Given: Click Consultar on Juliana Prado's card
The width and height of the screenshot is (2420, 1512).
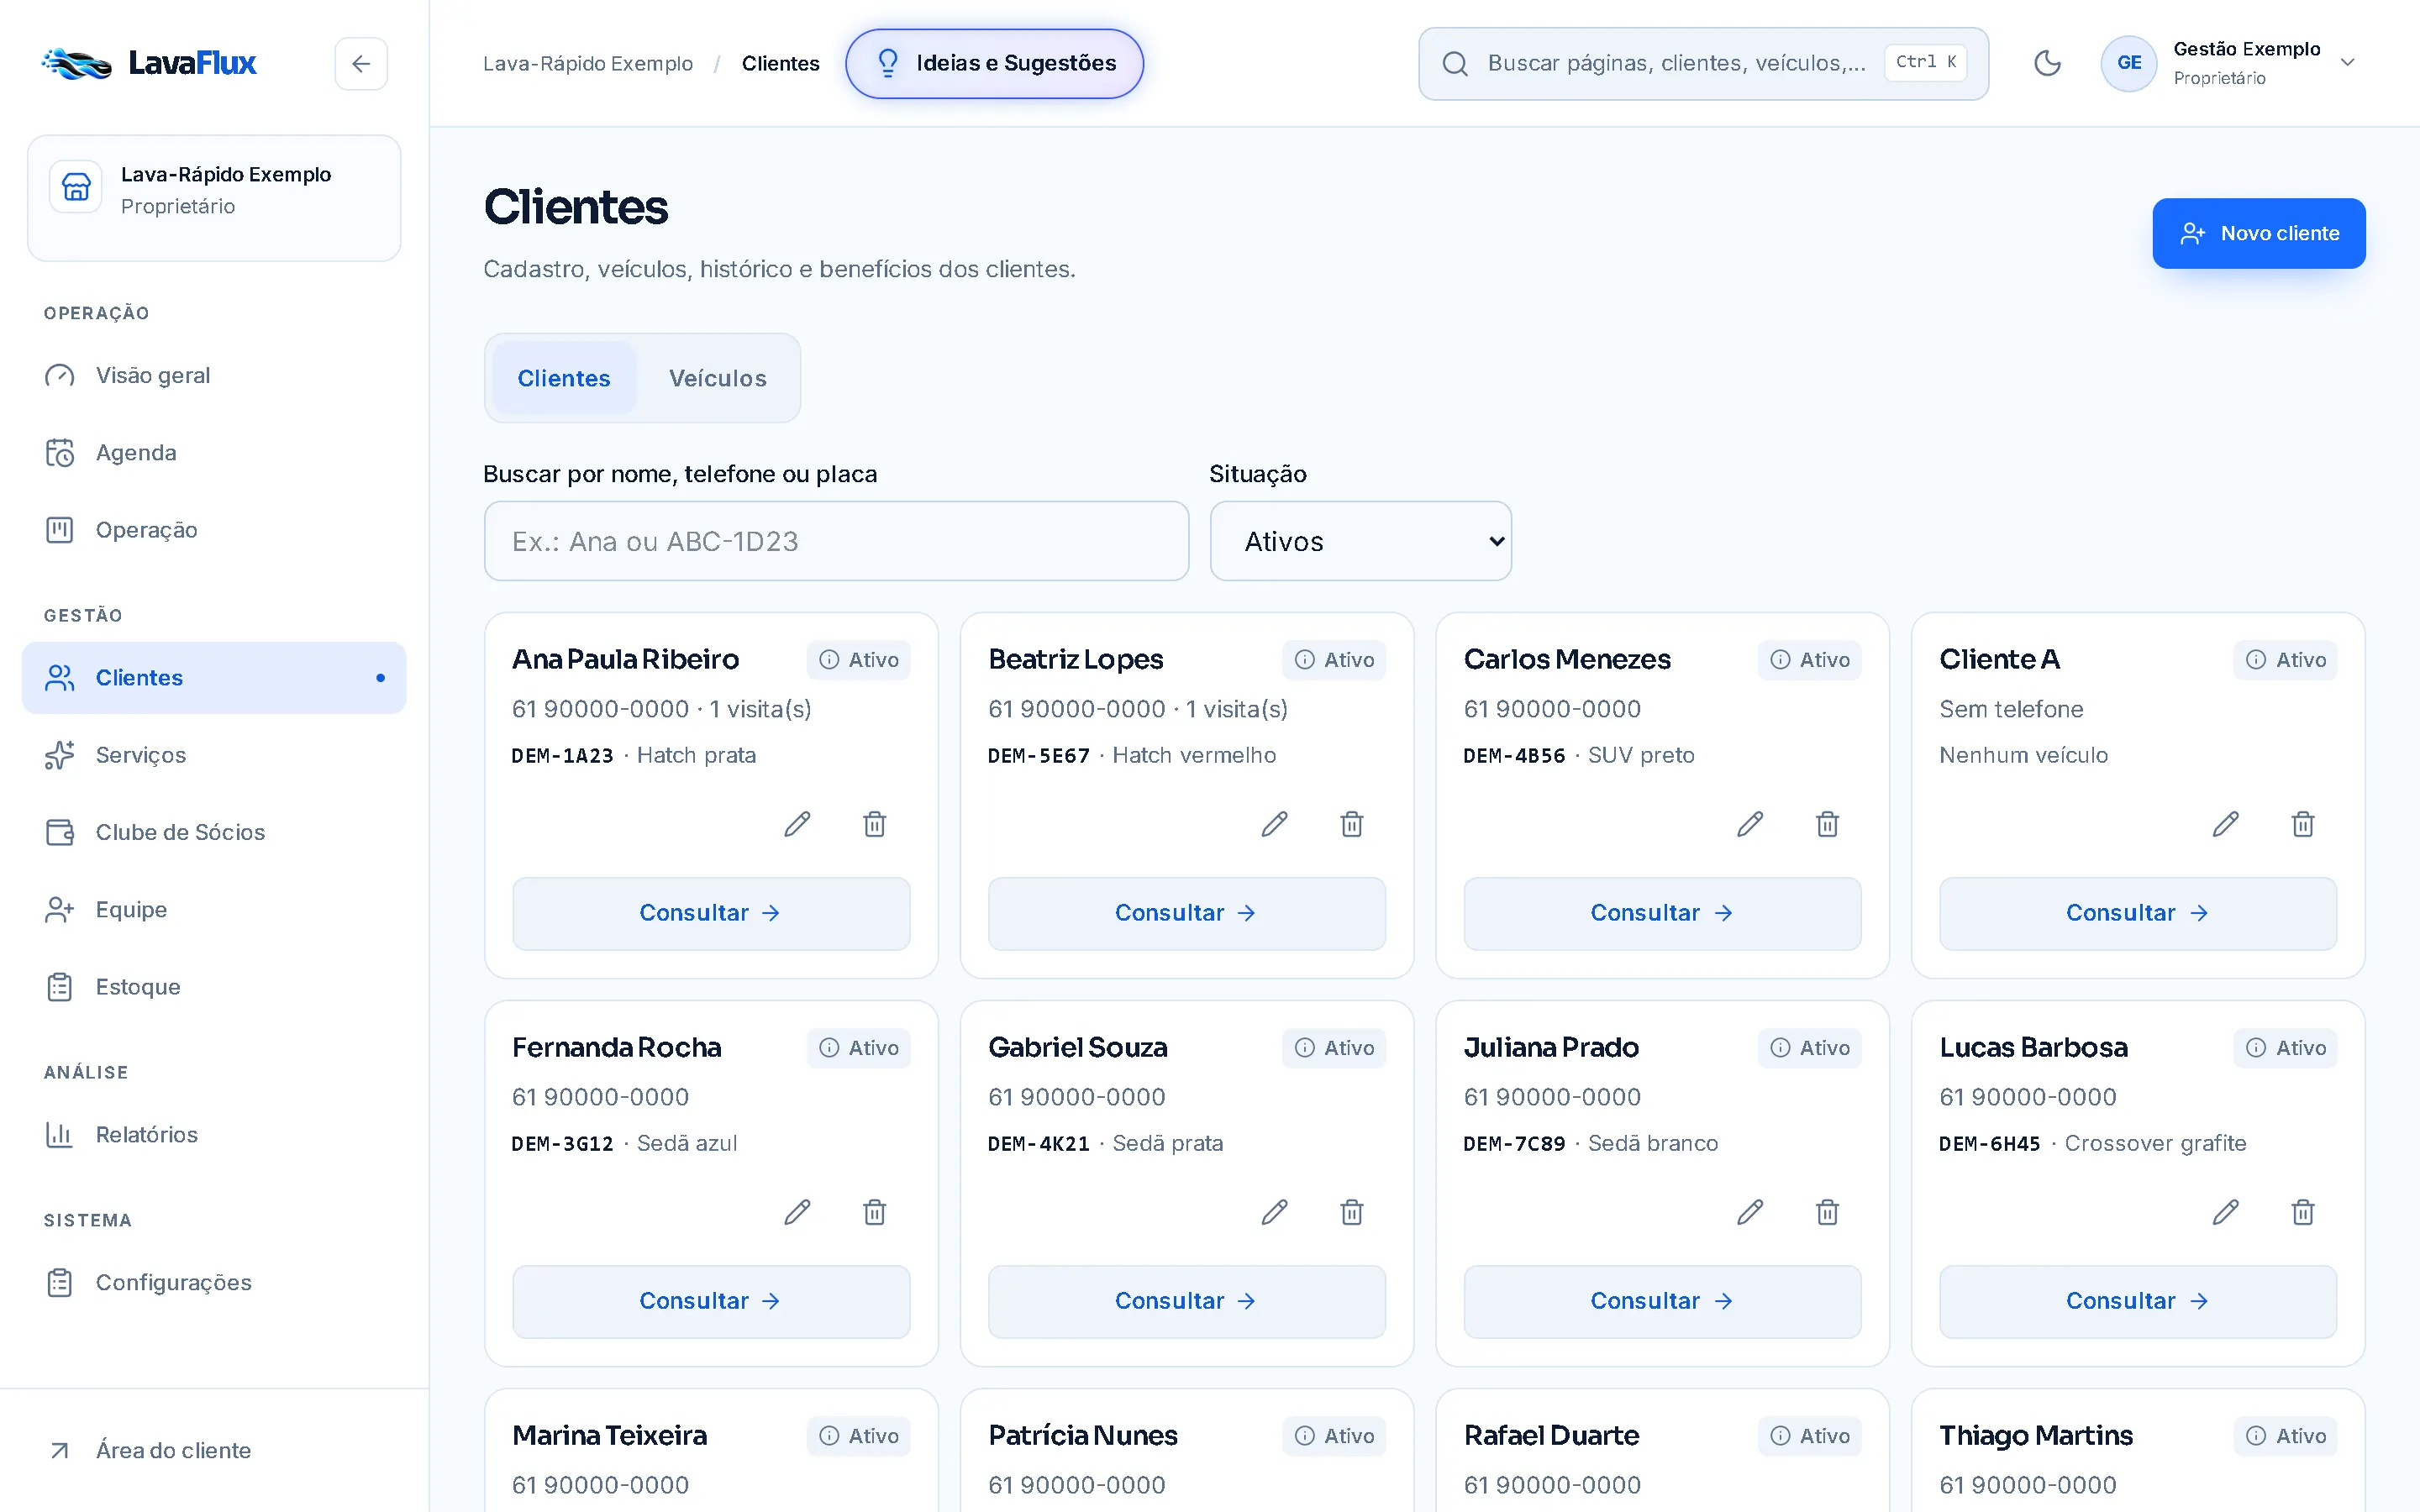Looking at the screenshot, I should coord(1662,1301).
